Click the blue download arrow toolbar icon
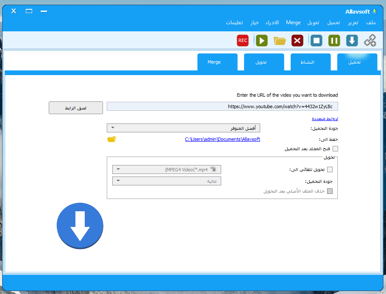The image size is (386, 294). pyautogui.click(x=352, y=40)
